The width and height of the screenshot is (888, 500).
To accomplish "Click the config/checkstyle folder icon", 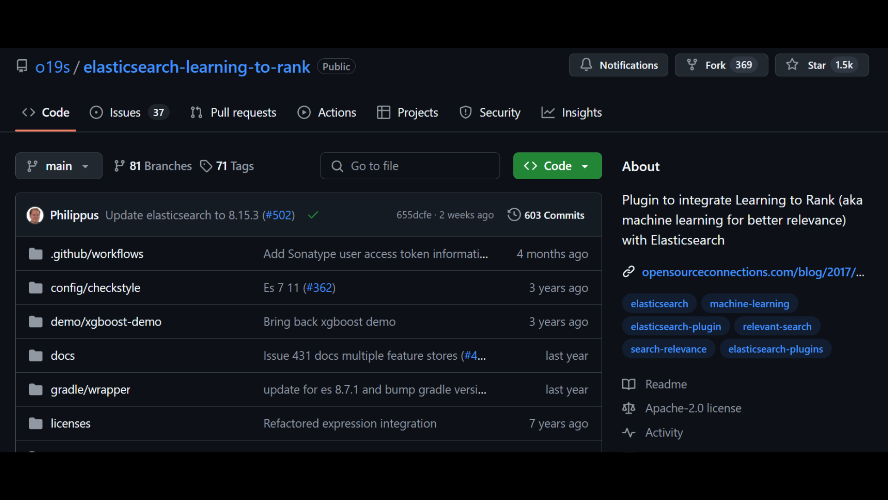I will click(x=36, y=288).
